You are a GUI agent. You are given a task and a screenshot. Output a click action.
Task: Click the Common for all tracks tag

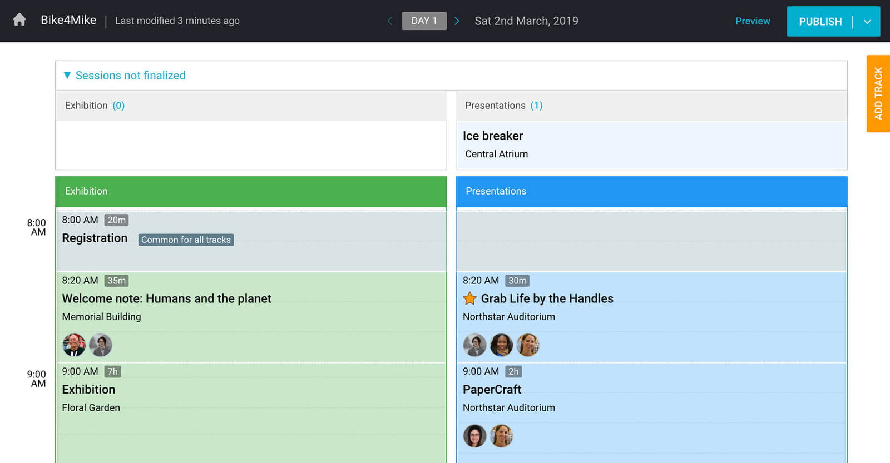coord(186,240)
